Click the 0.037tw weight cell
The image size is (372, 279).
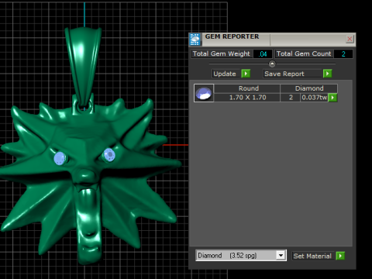[x=315, y=98]
